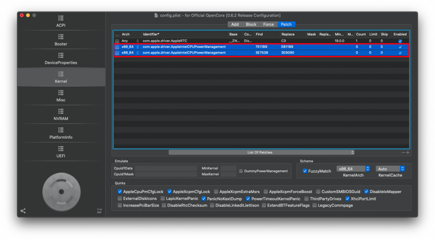Open the List Of Patches dropdown
Screen dimensions: 435x240
click(261, 153)
